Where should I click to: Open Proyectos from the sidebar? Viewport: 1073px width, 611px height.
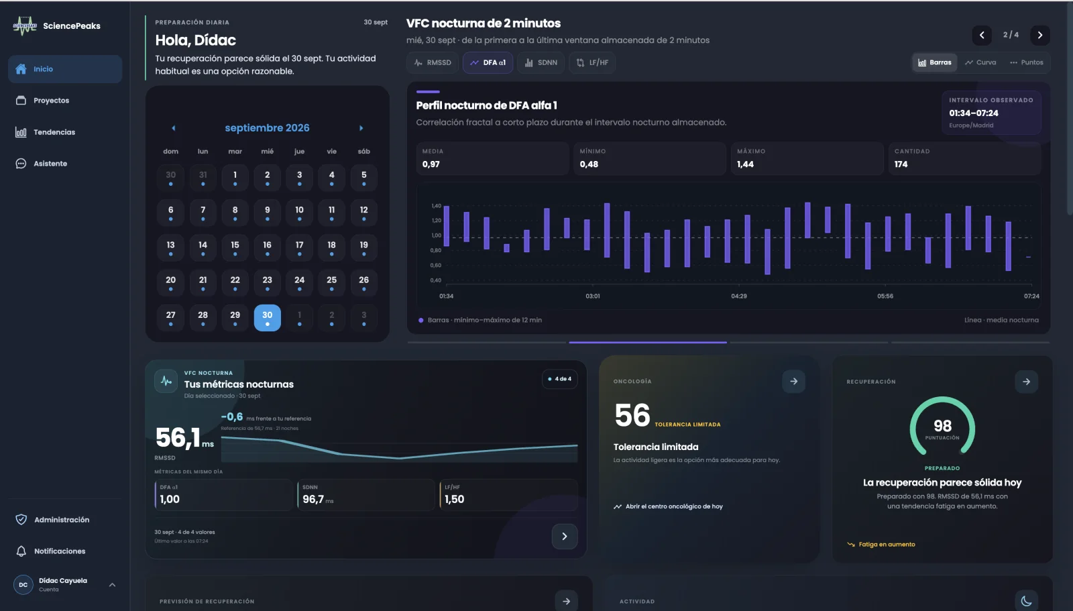click(65, 101)
